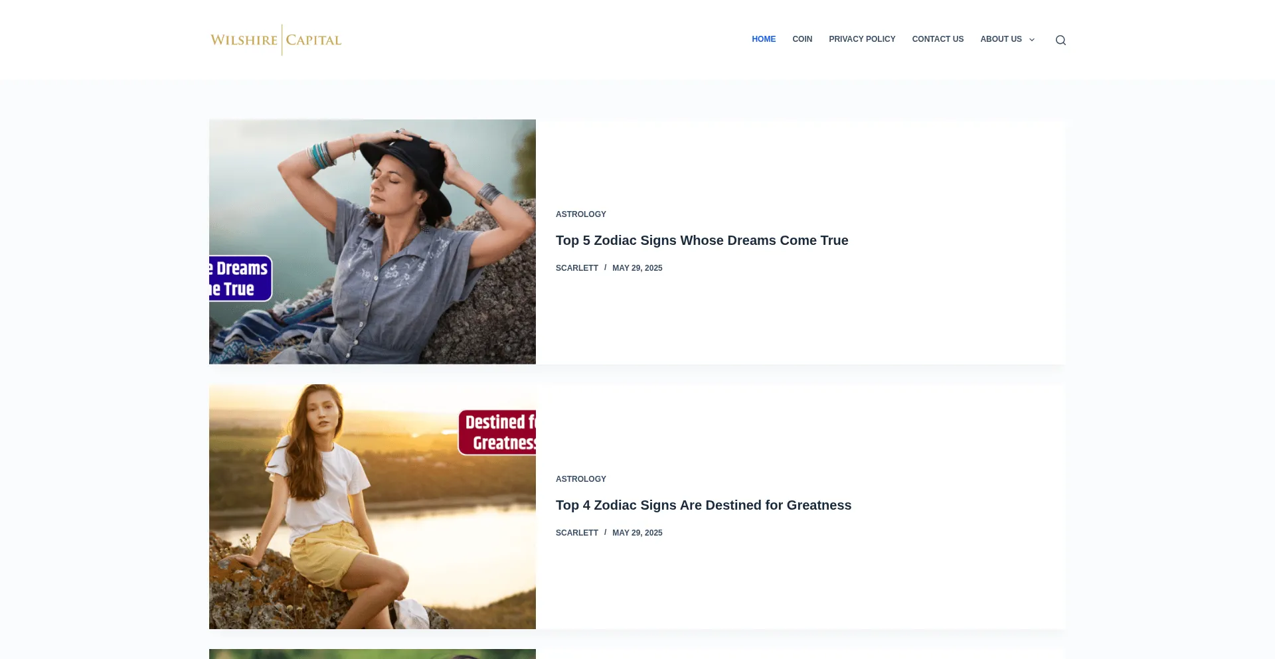Click the partially visible third article image

point(372,654)
